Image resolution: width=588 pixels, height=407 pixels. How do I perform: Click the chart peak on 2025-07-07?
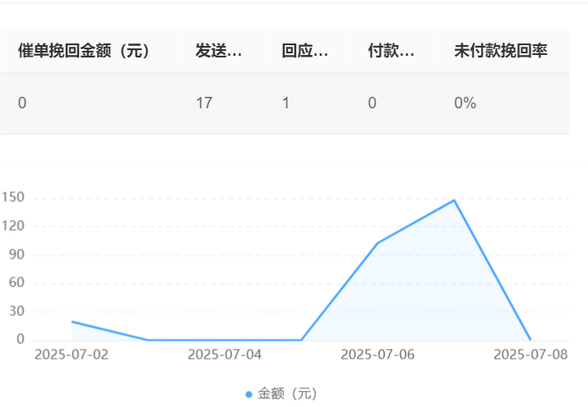(x=454, y=200)
